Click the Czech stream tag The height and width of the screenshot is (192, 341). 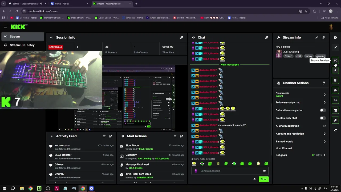point(288,56)
